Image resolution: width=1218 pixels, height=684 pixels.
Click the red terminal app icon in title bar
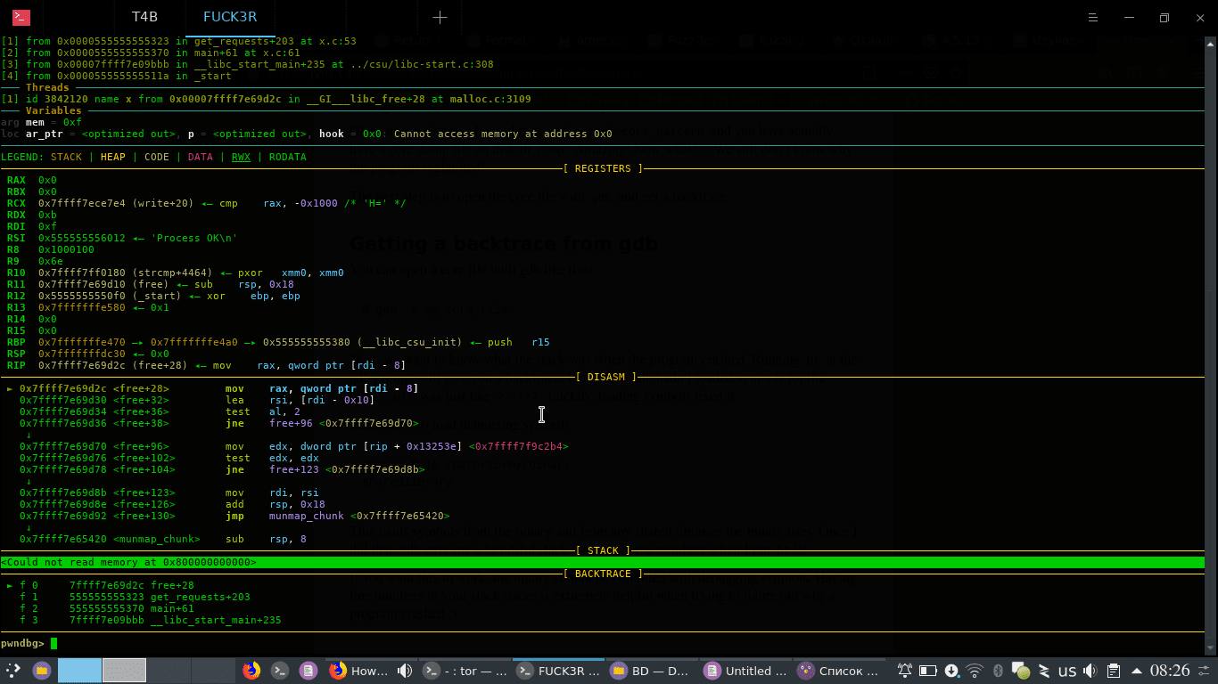tap(21, 17)
